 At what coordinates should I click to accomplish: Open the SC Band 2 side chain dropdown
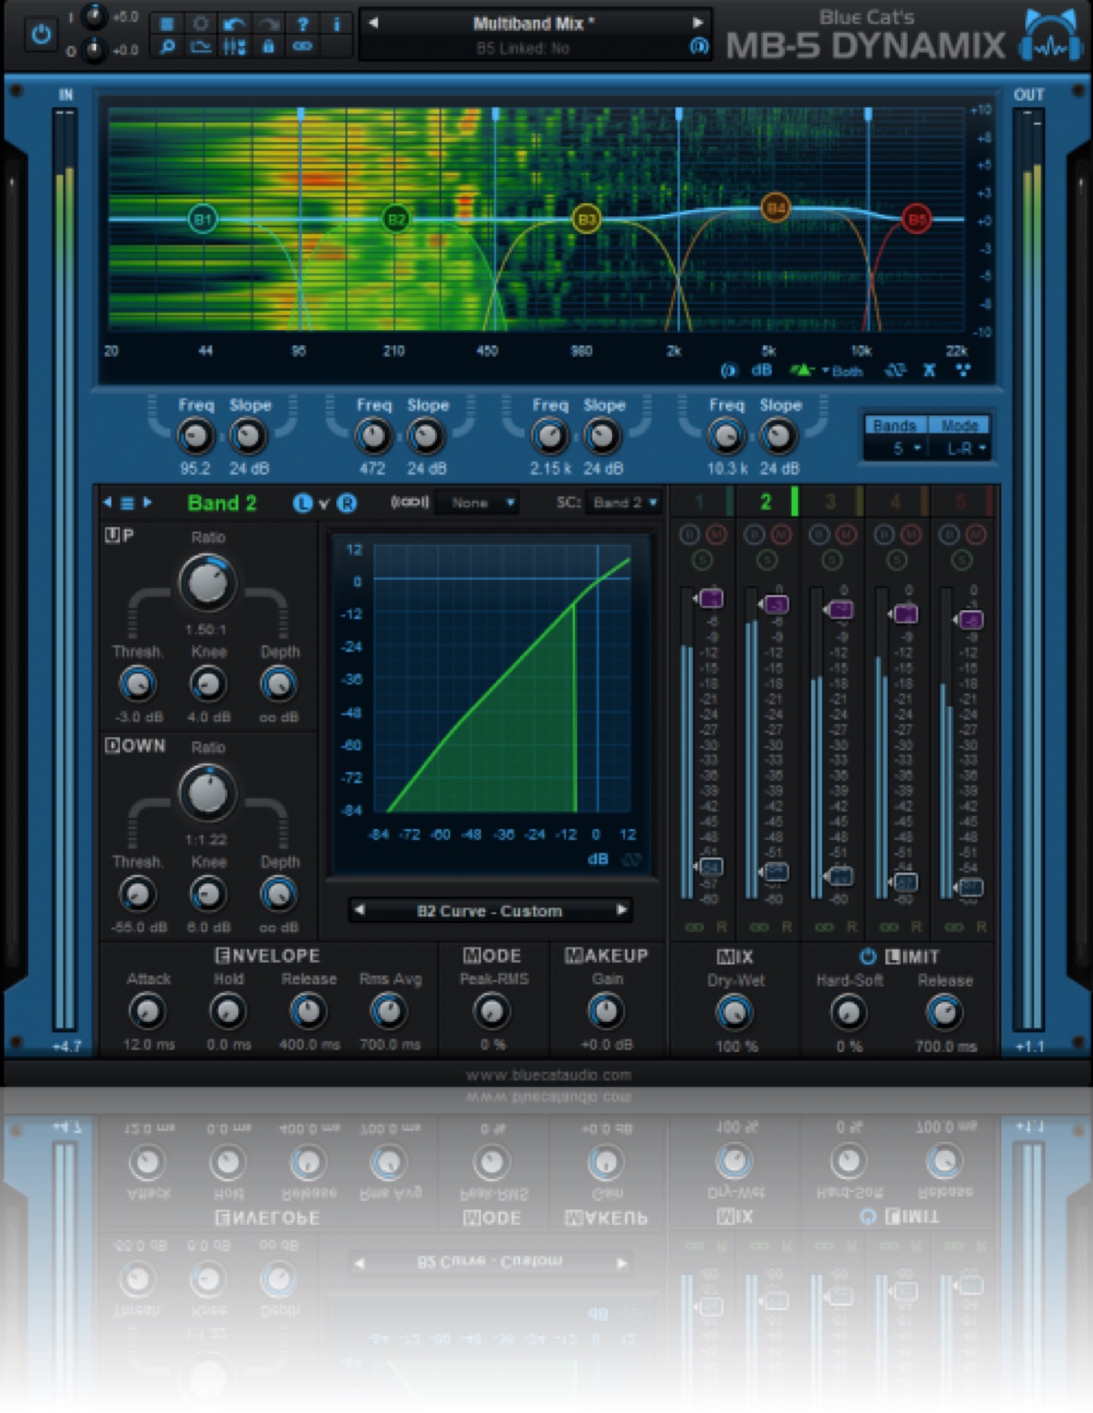[x=623, y=502]
